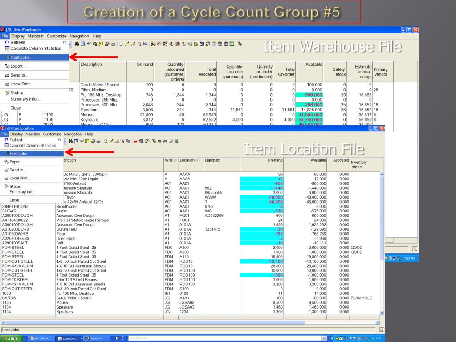Click the eyeglasses icon in Item Warehouses toolbar
Image resolution: width=456 pixels, height=342 pixels.
coord(89,44)
